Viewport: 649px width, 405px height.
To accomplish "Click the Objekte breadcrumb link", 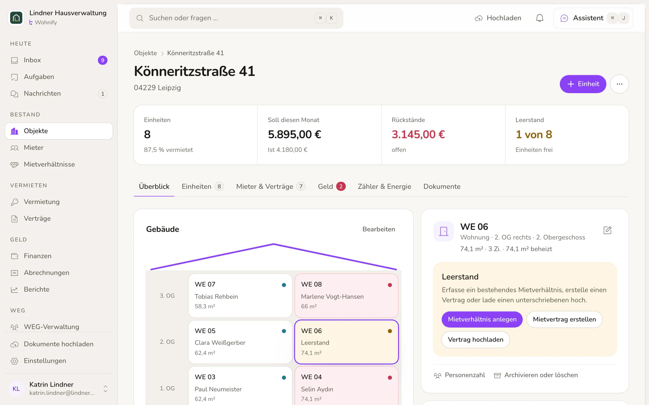I will pyautogui.click(x=145, y=53).
